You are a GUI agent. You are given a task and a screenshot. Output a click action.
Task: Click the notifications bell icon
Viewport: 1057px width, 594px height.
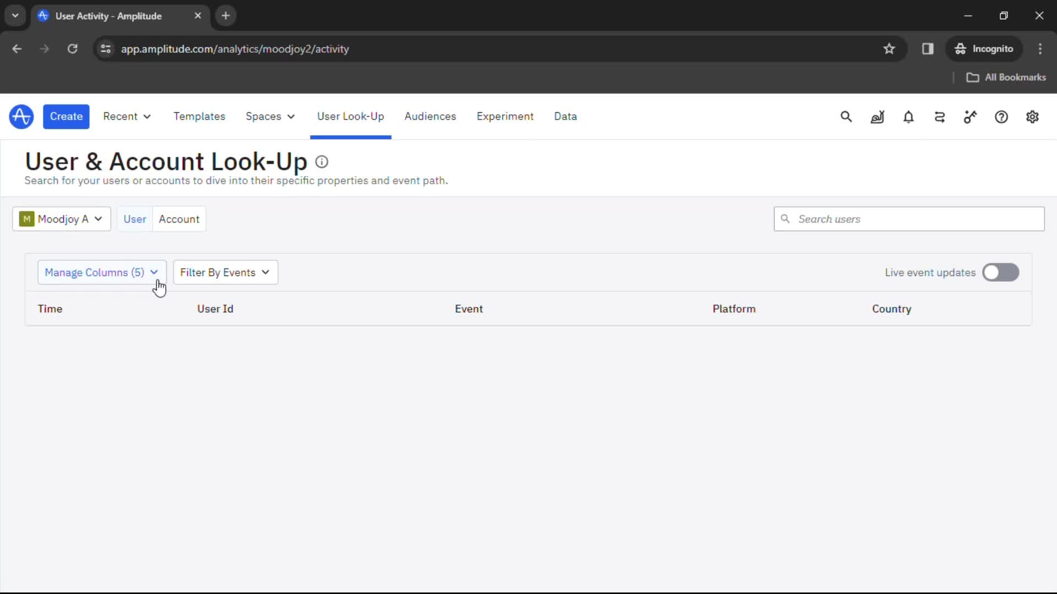[908, 117]
